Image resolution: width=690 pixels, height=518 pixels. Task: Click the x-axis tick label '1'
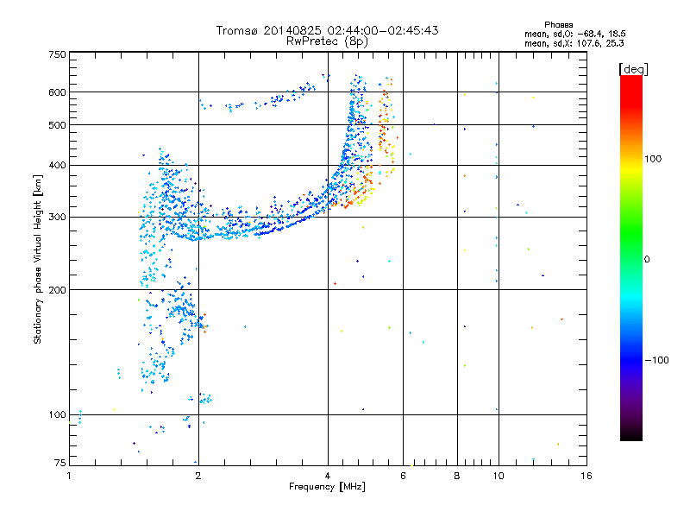tap(69, 476)
